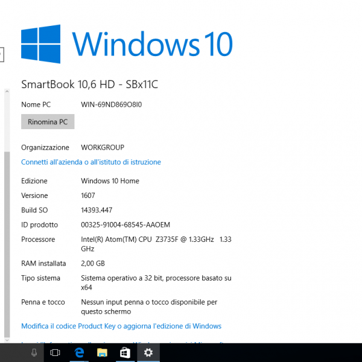Open link Modifica il codice Product Key
This screenshot has width=362, height=362.
point(121,326)
